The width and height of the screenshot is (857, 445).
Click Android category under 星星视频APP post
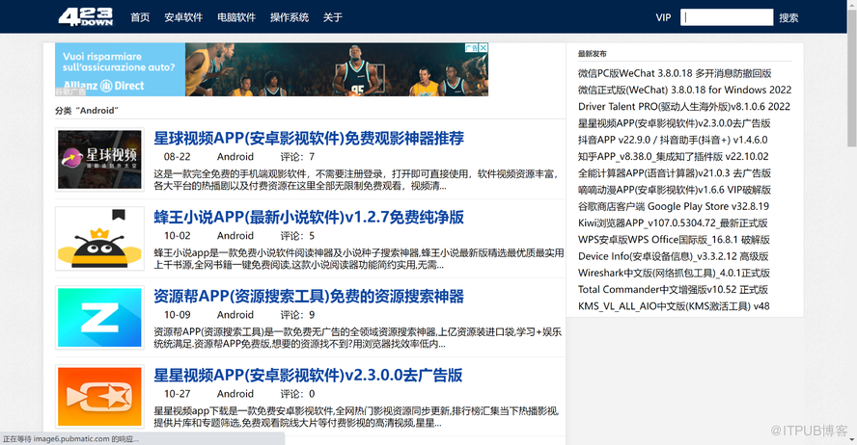tap(235, 394)
